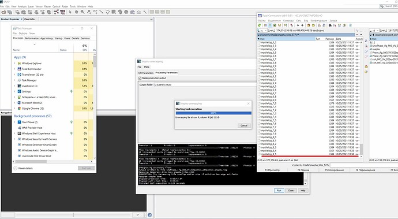This screenshot has height=219, width=398.
Task: Click the Windows Explorer icon in Task Manager list
Action: pyautogui.click(x=19, y=64)
